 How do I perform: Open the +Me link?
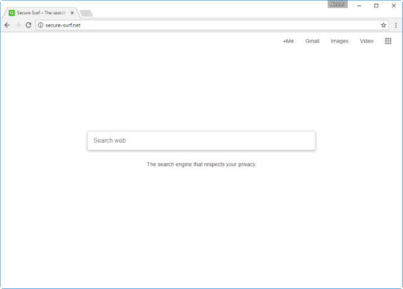pyautogui.click(x=288, y=41)
